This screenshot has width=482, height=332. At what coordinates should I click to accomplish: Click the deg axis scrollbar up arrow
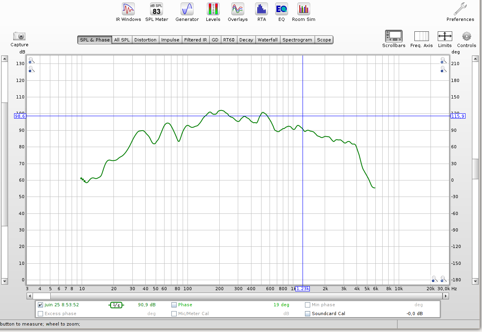pyautogui.click(x=475, y=59)
